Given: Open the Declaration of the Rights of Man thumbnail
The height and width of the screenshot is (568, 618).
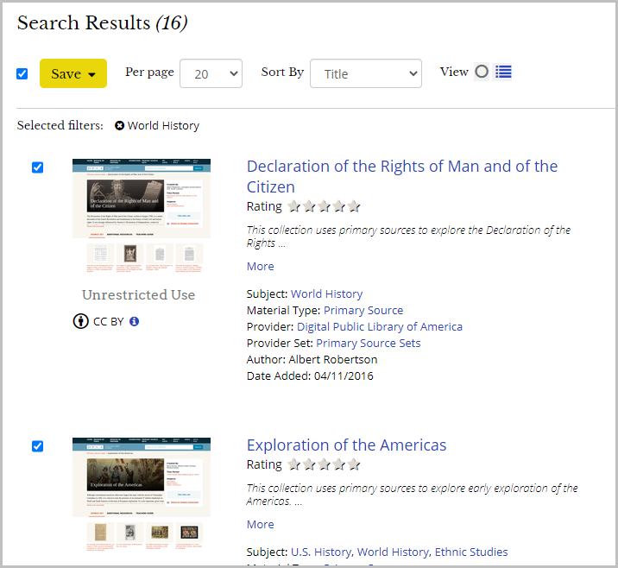Looking at the screenshot, I should 142,216.
